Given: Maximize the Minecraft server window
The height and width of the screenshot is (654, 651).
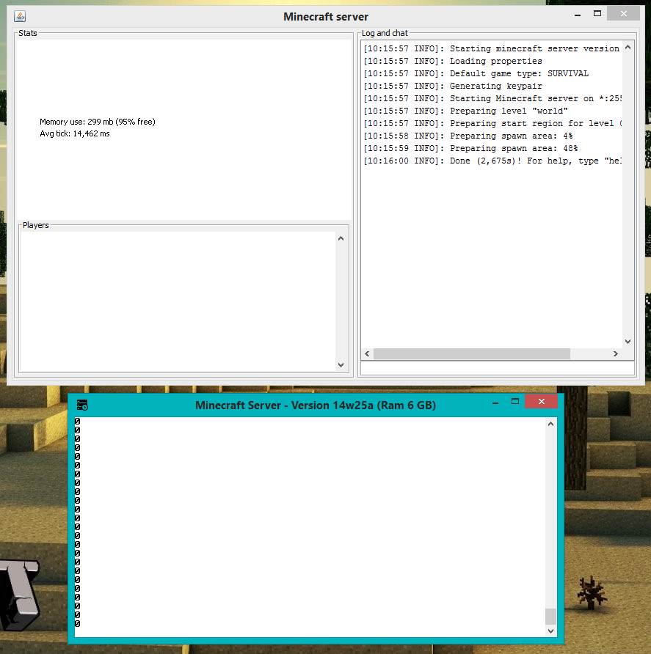Looking at the screenshot, I should [597, 14].
